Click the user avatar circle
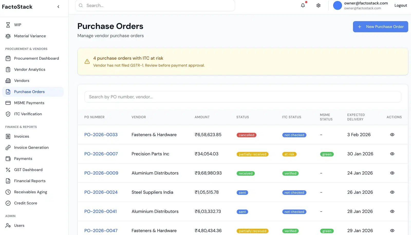The height and width of the screenshot is (235, 411). point(338,5)
